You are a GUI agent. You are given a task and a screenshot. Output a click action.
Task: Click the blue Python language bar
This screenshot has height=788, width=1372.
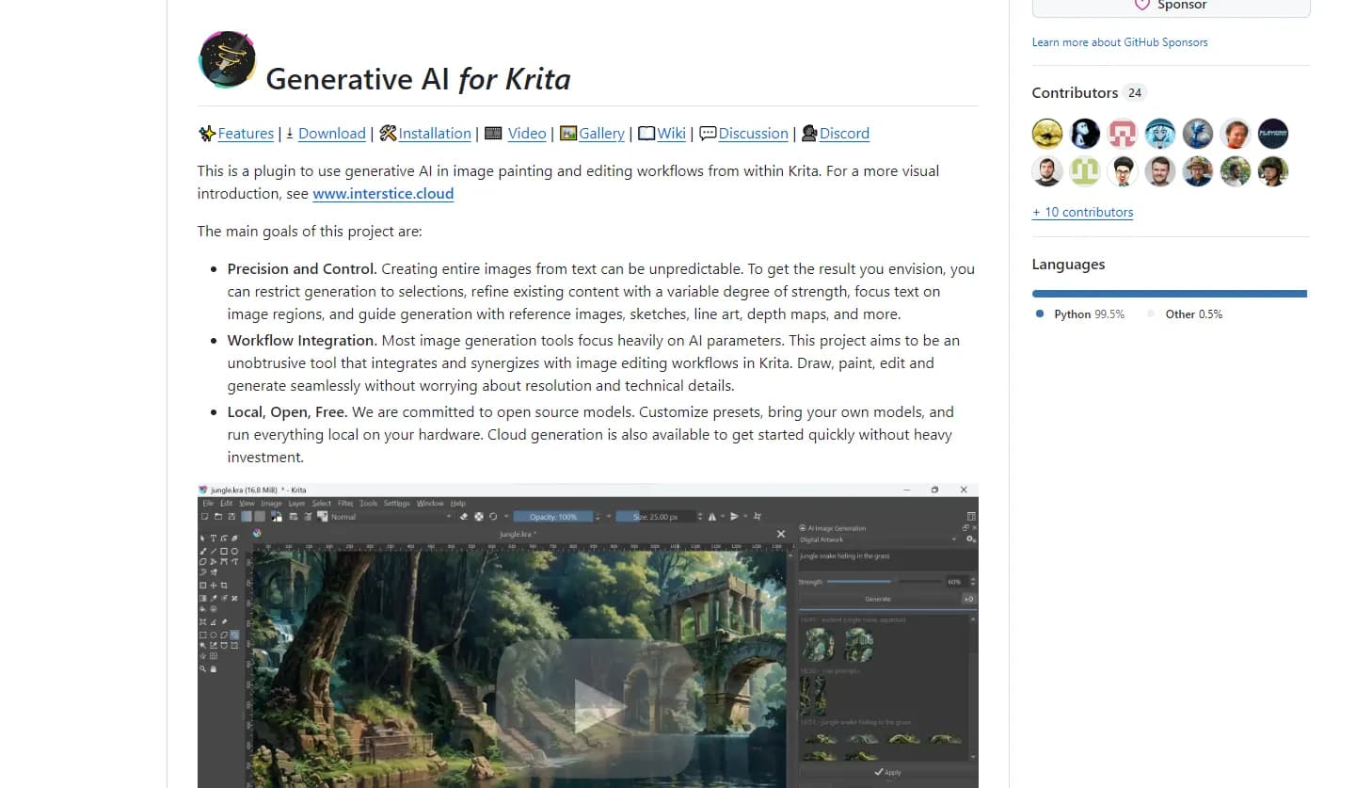pos(1168,294)
